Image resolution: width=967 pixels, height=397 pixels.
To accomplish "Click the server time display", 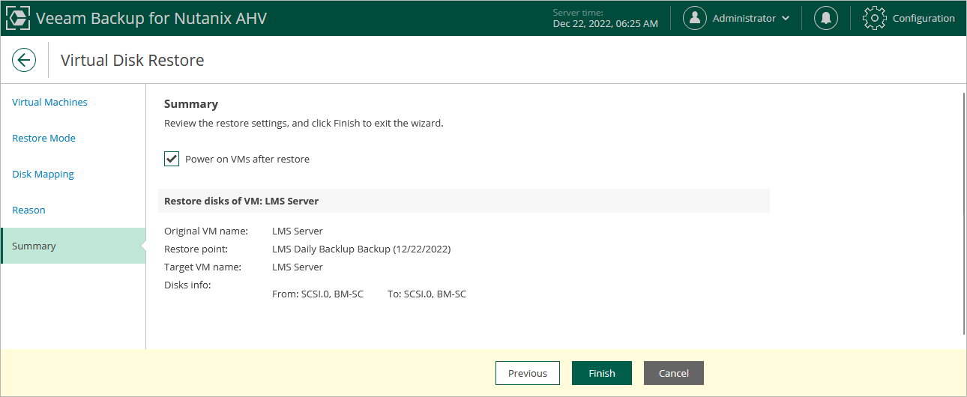I will click(606, 18).
